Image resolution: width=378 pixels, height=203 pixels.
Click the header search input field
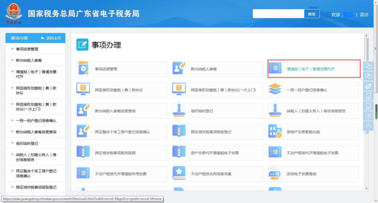tap(278, 14)
